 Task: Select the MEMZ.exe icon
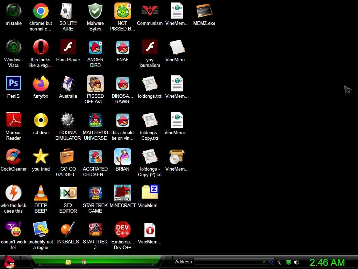tap(204, 11)
